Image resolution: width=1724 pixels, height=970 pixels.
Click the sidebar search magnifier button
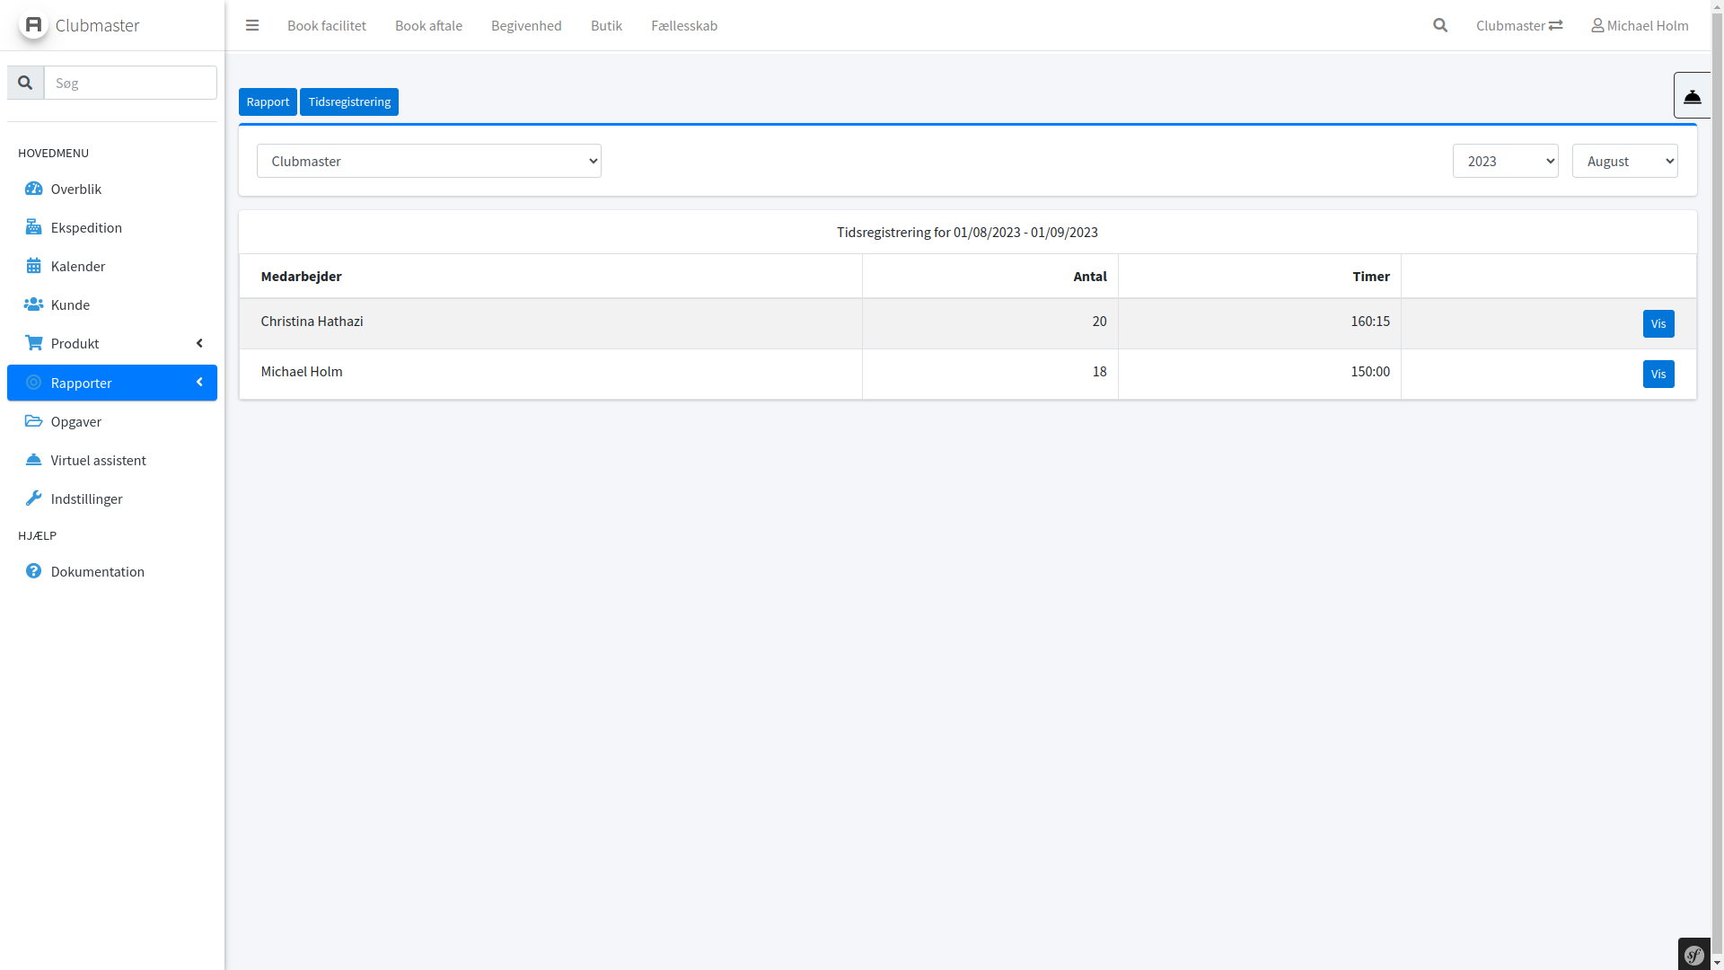(x=25, y=83)
